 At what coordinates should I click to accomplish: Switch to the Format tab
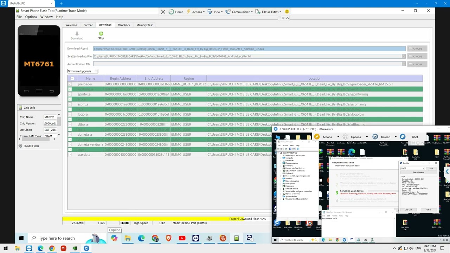(88, 25)
